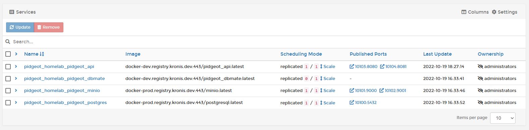Open the Columns configuration
529x130 pixels.
(475, 12)
